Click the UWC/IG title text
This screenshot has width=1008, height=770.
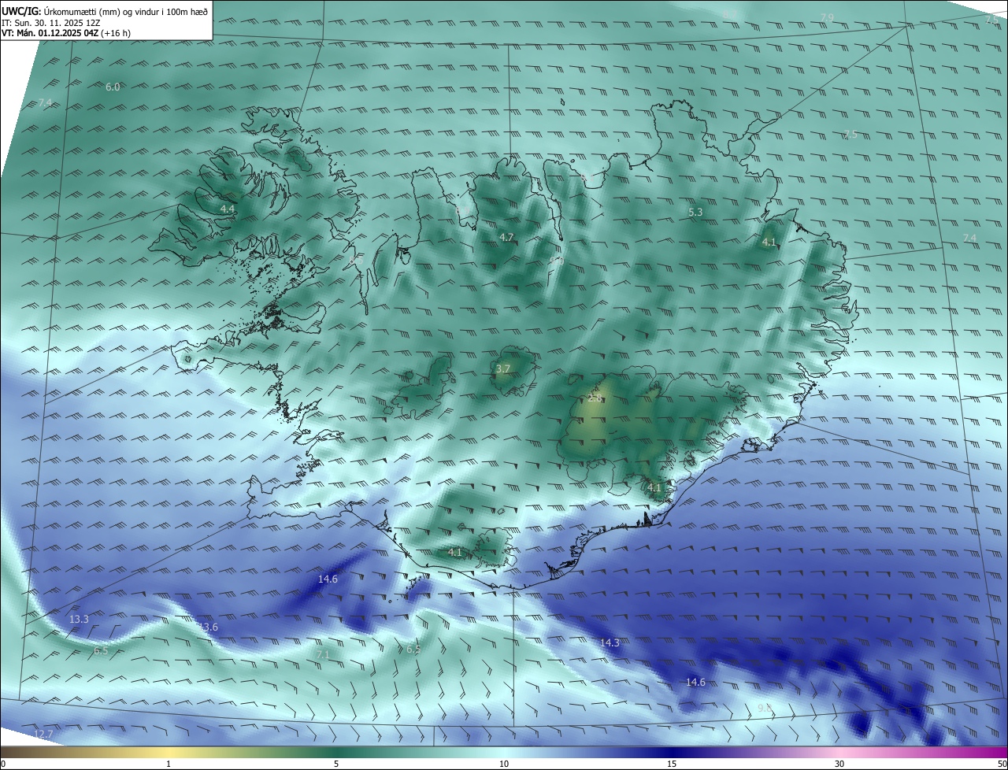[105, 12]
